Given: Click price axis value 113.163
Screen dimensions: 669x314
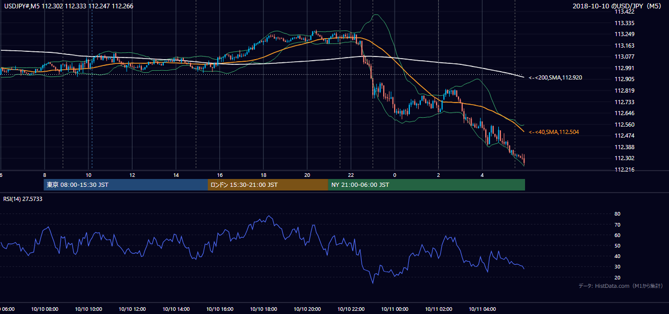Looking at the screenshot, I should click(x=625, y=46).
